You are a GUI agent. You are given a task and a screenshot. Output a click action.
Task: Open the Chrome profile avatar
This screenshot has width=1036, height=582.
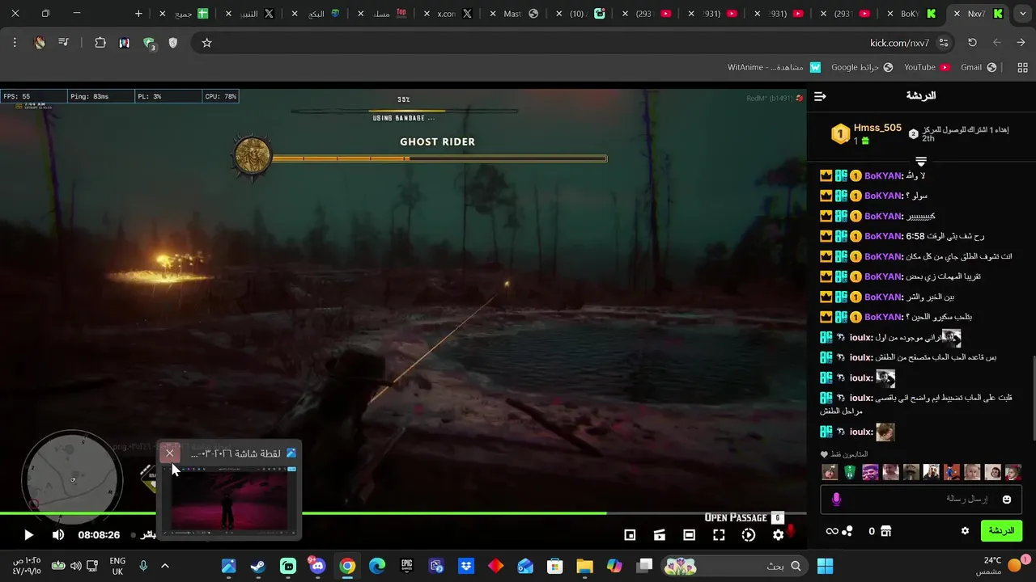click(x=39, y=43)
